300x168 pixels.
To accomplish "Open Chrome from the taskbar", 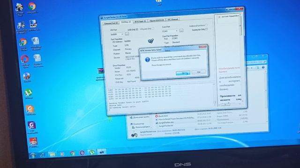I will point(72,153).
